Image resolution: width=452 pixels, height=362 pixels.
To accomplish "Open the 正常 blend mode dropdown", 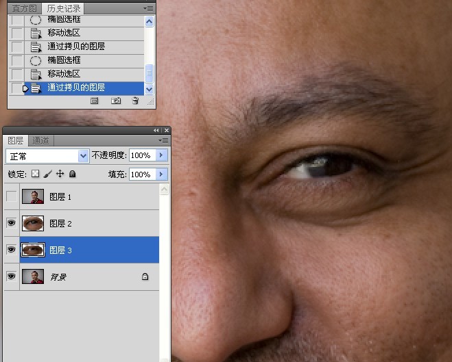I will [x=47, y=156].
